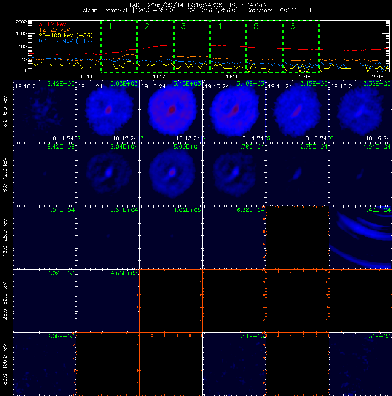Open the 50.0-100.0 keV image labeled 1.41E+03
Viewport: 392px width, 396px height.
pos(234,364)
